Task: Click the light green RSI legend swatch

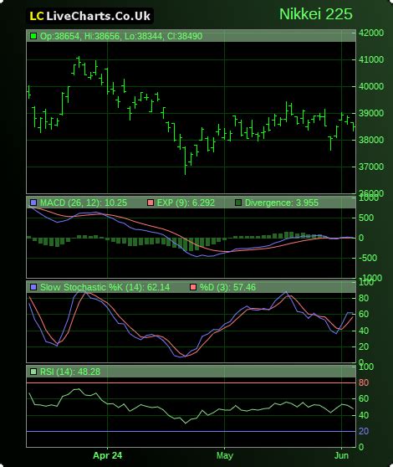Action: 33,372
